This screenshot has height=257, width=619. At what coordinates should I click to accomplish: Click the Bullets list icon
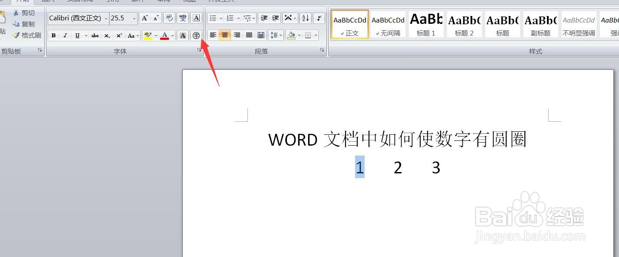(213, 18)
